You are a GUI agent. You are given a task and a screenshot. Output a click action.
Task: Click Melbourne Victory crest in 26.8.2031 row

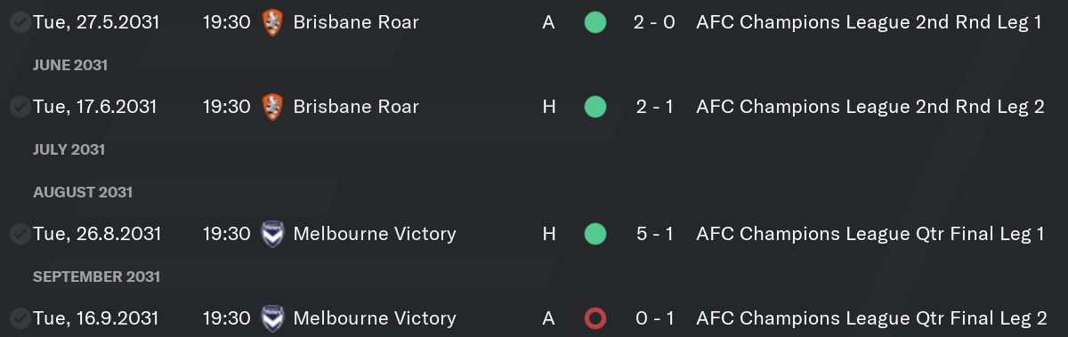(271, 234)
